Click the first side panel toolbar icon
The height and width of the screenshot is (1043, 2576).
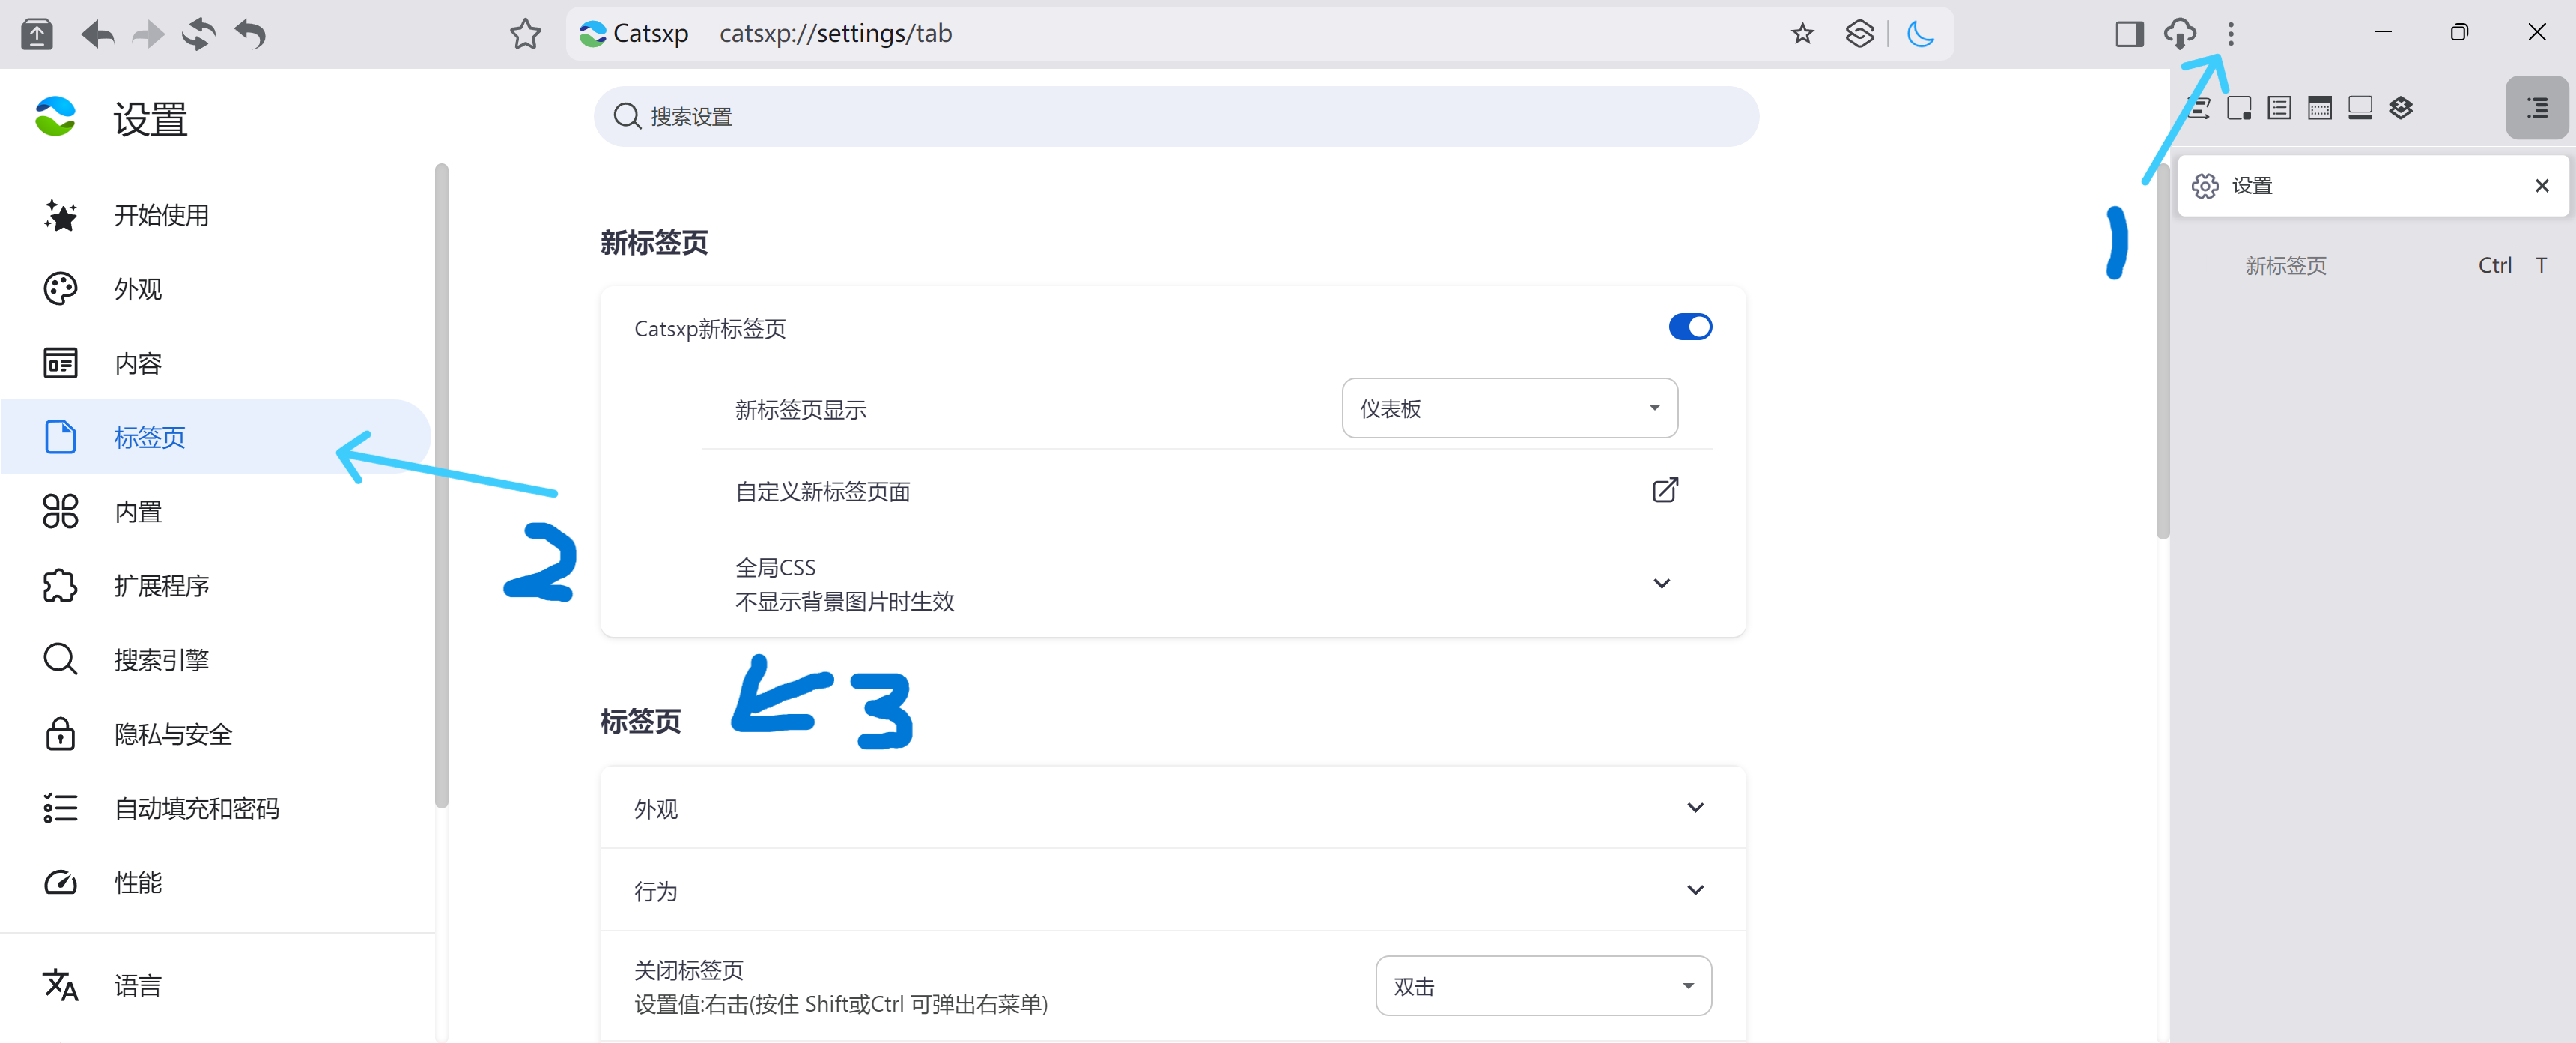2198,108
